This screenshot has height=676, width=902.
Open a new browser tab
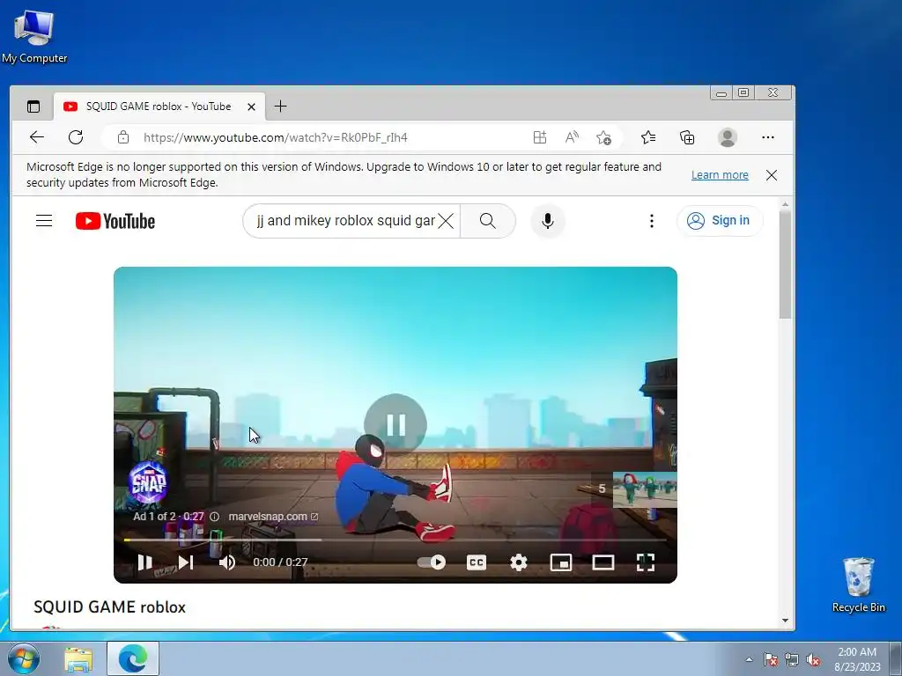(280, 107)
